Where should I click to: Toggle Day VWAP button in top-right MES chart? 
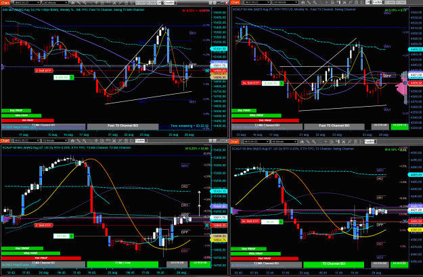pos(244,110)
